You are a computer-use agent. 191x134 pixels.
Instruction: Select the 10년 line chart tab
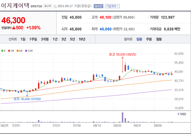click(82, 39)
